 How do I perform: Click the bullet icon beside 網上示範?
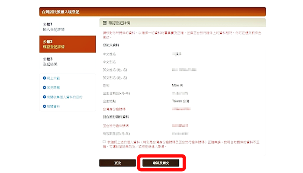pyautogui.click(x=45, y=78)
